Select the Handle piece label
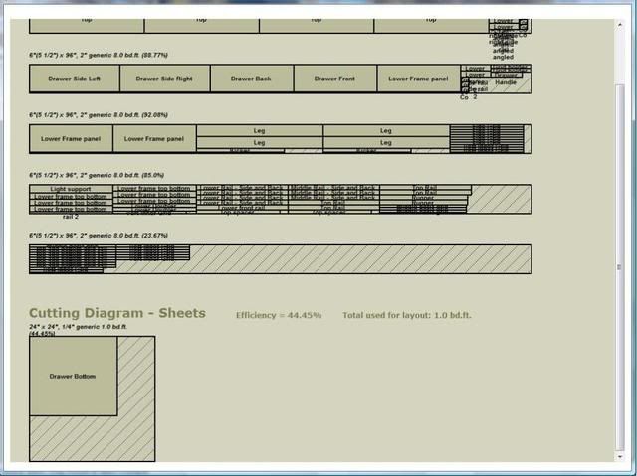The image size is (637, 476). tap(506, 82)
